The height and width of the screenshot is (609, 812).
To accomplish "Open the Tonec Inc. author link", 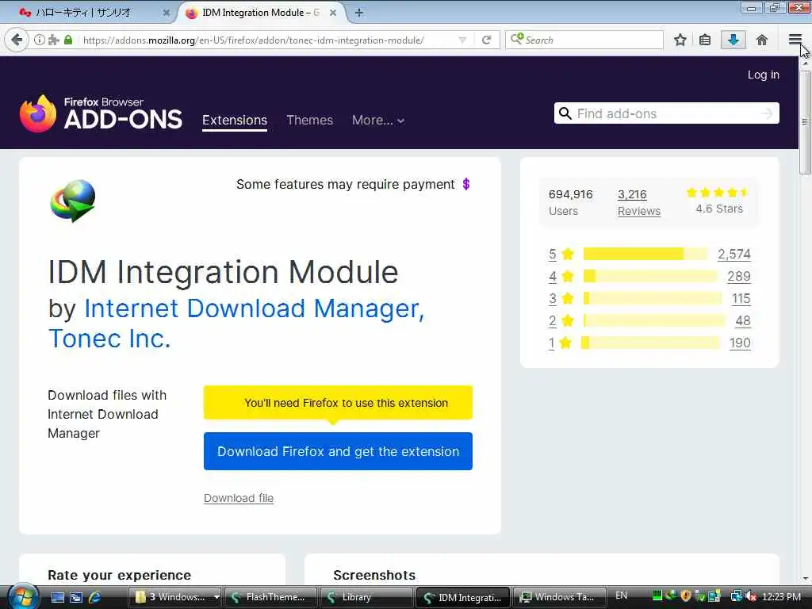I will pyautogui.click(x=109, y=339).
